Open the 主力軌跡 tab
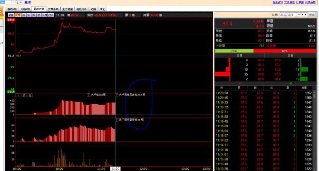Viewport: 319px width, 171px height. [x=67, y=9]
